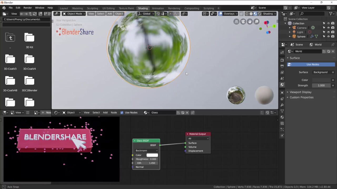This screenshot has width=337, height=189.
Task: Click the Strength 1.000 slider
Action: point(321,86)
